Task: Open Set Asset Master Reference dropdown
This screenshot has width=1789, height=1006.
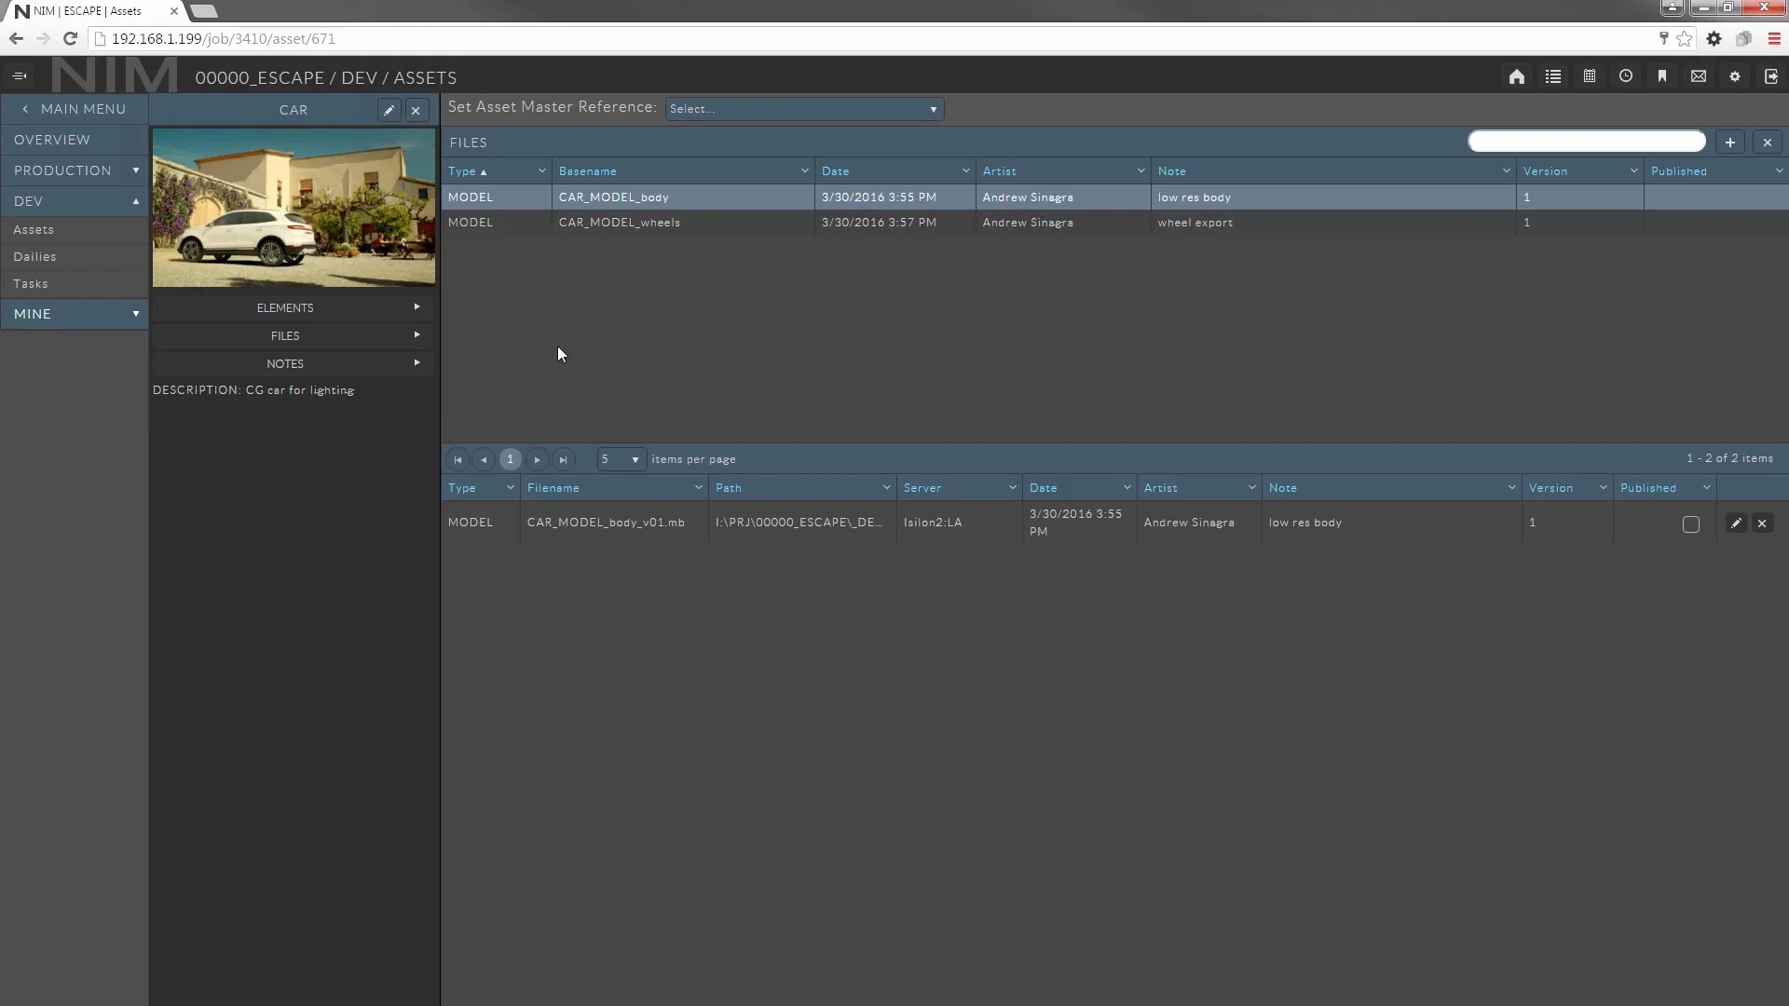Action: pyautogui.click(x=804, y=109)
